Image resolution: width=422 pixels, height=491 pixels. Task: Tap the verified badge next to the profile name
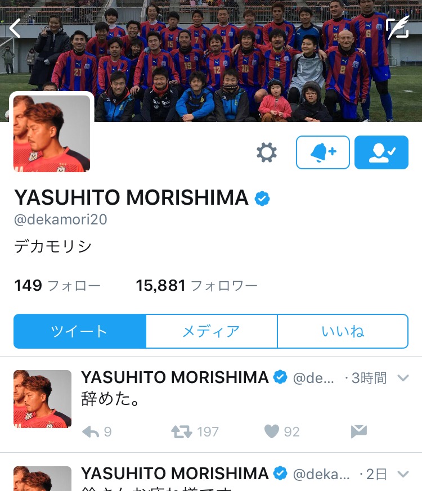(x=262, y=198)
